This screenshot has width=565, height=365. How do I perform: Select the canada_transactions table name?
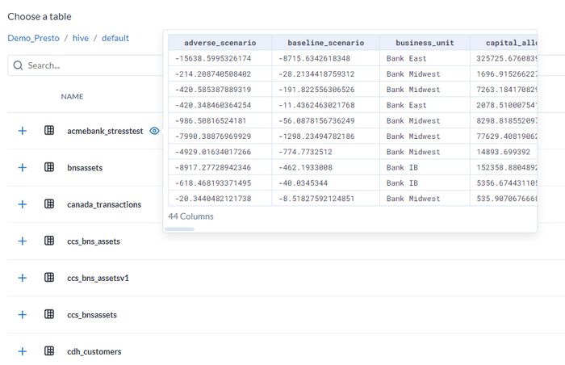tap(104, 204)
